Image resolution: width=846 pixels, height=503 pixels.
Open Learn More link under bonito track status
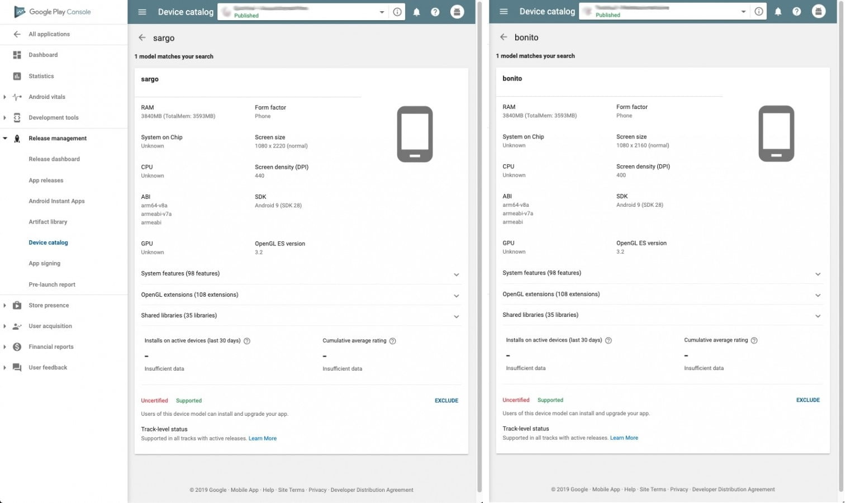[624, 438]
